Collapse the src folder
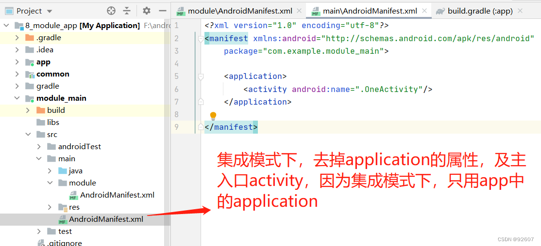Image resolution: width=541 pixels, height=246 pixels. (x=28, y=135)
